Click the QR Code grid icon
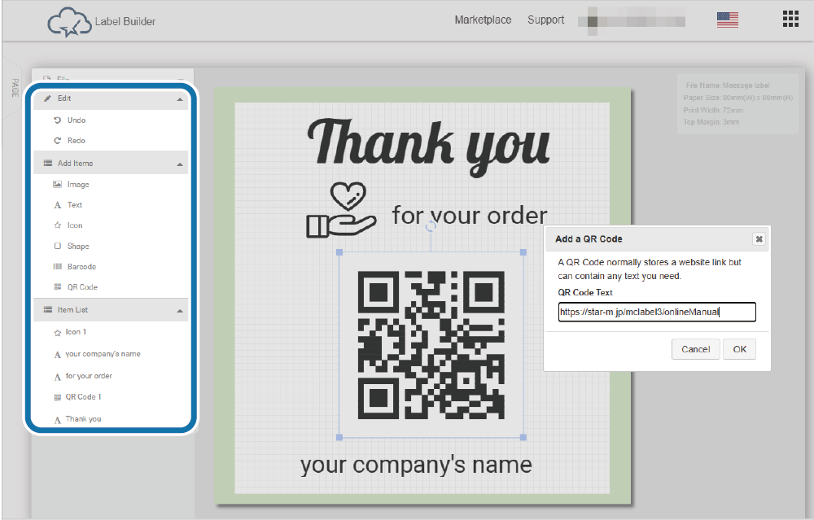Screen dimensions: 814x520 click(58, 287)
